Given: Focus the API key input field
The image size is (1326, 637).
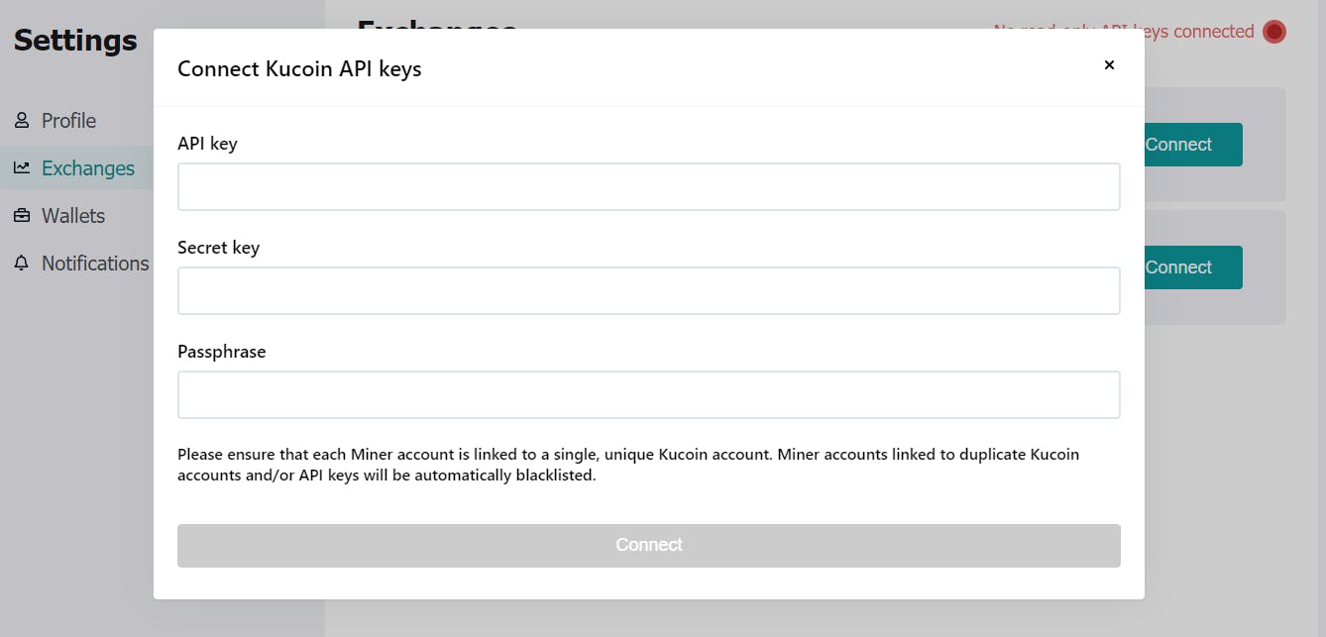Looking at the screenshot, I should tap(649, 187).
